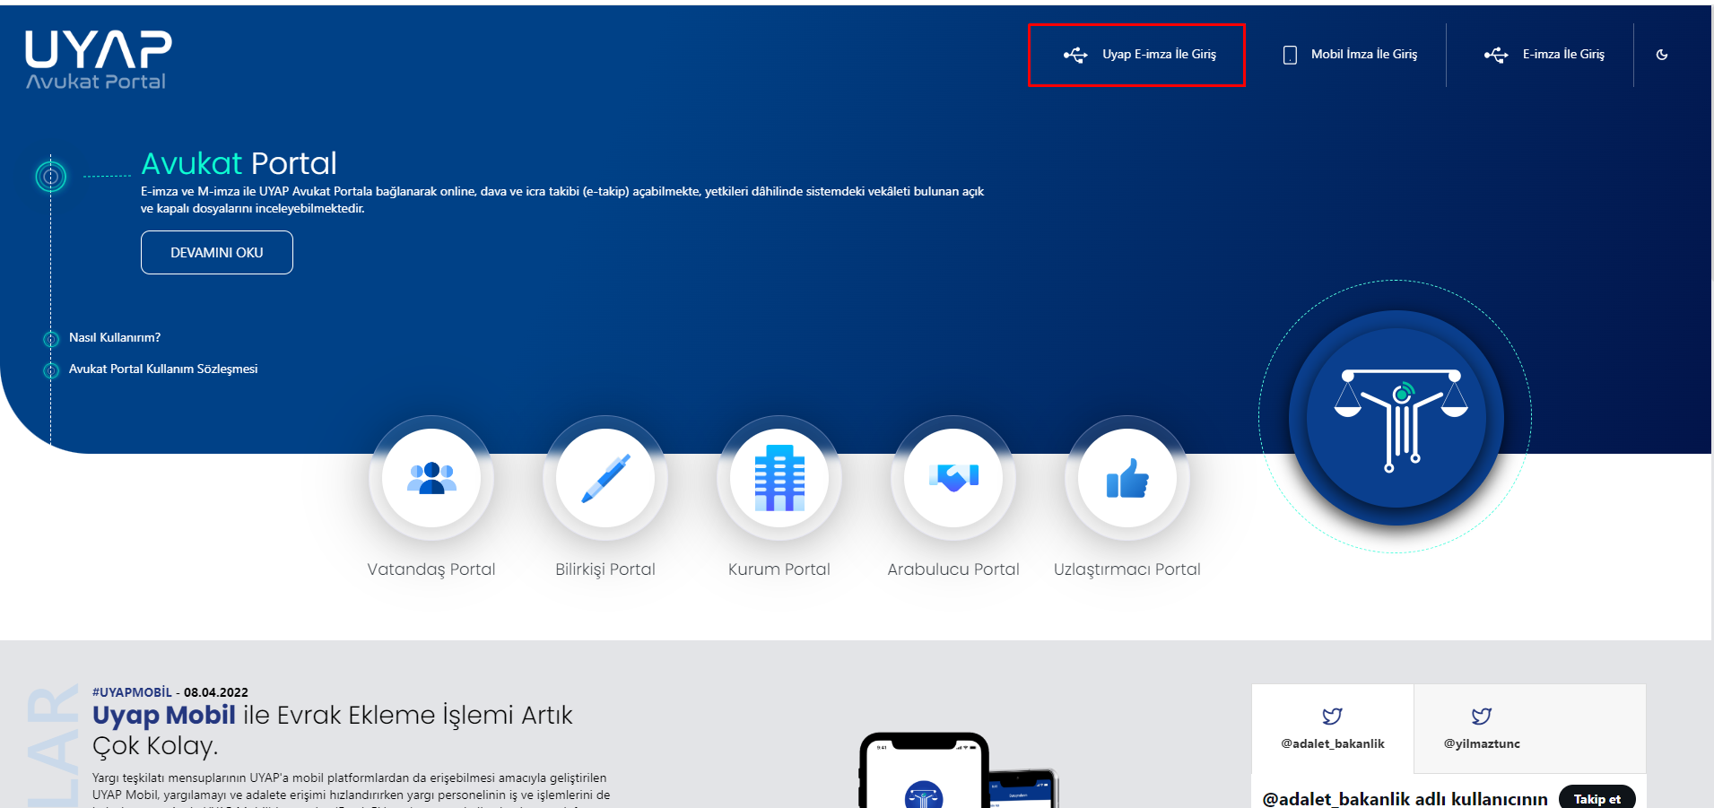Click the Twitter bird above @adalet_bakanlik
1714x808 pixels.
click(1333, 716)
